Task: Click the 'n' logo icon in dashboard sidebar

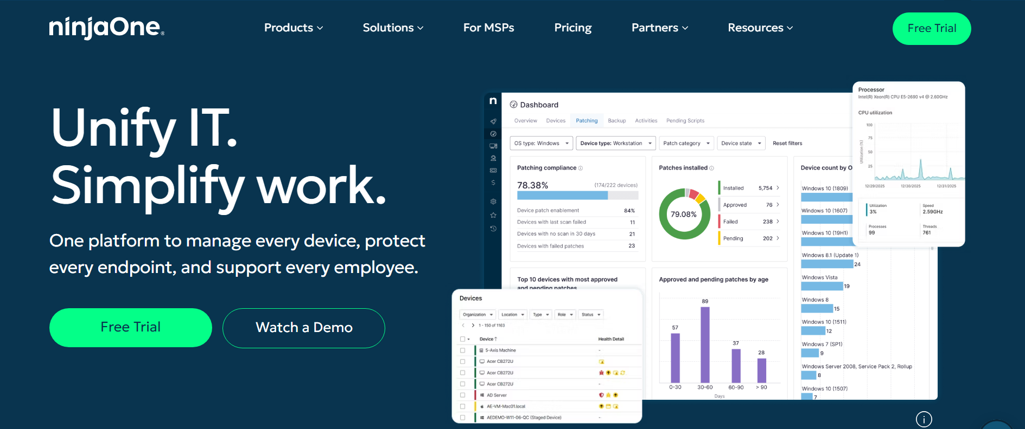Action: pos(493,101)
